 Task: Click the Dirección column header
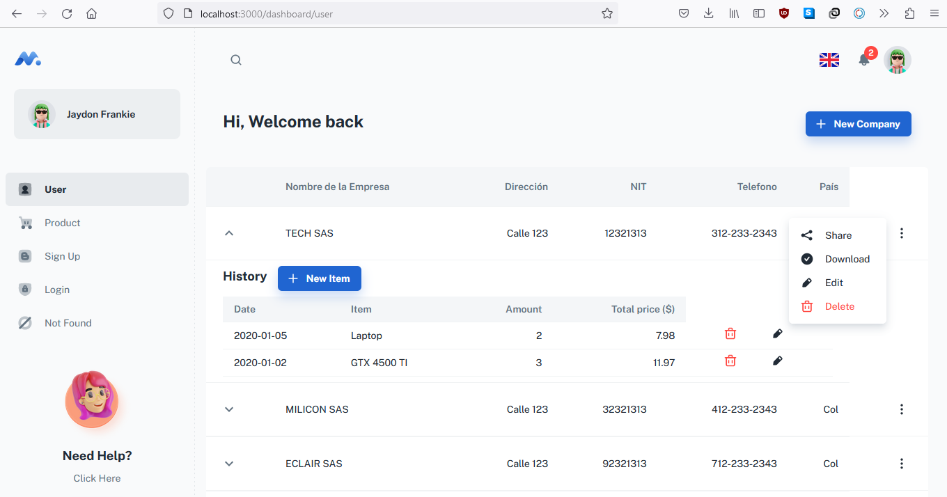click(526, 187)
